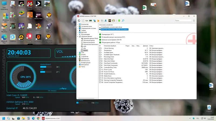Toggle the Data Units Written checkbox
The width and height of the screenshot is (216, 121).
(x=100, y=61)
